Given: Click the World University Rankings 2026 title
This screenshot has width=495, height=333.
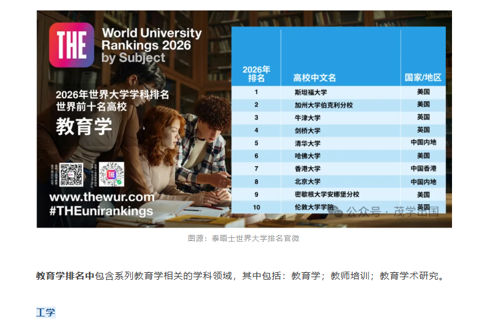Looking at the screenshot, I should [x=151, y=39].
